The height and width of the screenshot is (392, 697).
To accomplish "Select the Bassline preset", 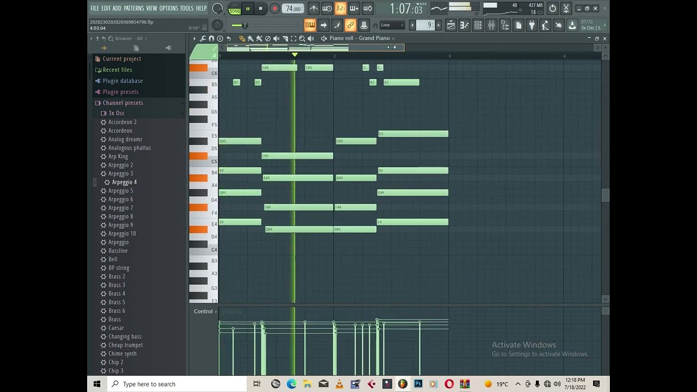I will [x=118, y=251].
